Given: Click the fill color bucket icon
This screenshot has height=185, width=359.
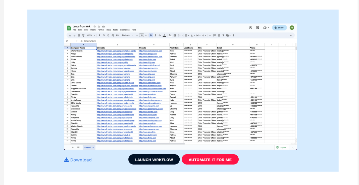Looking at the screenshot, I should coord(170,35).
